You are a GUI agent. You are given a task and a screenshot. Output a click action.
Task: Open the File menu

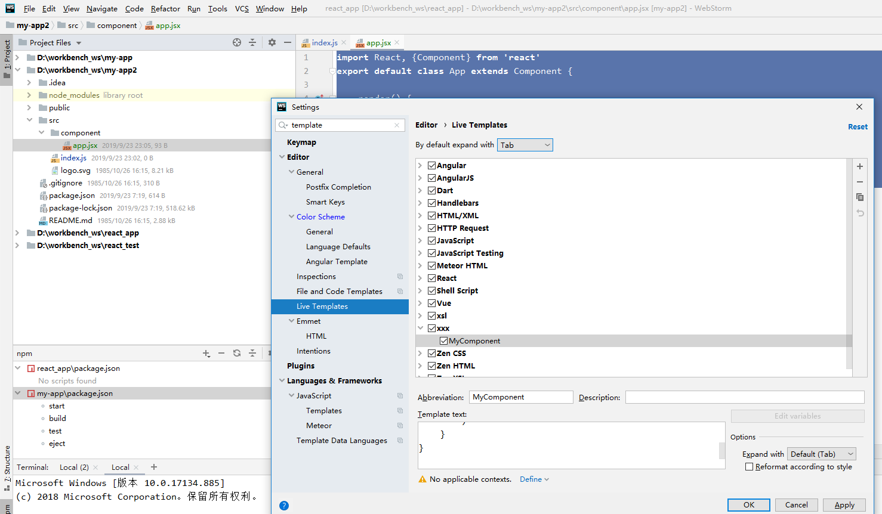[29, 9]
